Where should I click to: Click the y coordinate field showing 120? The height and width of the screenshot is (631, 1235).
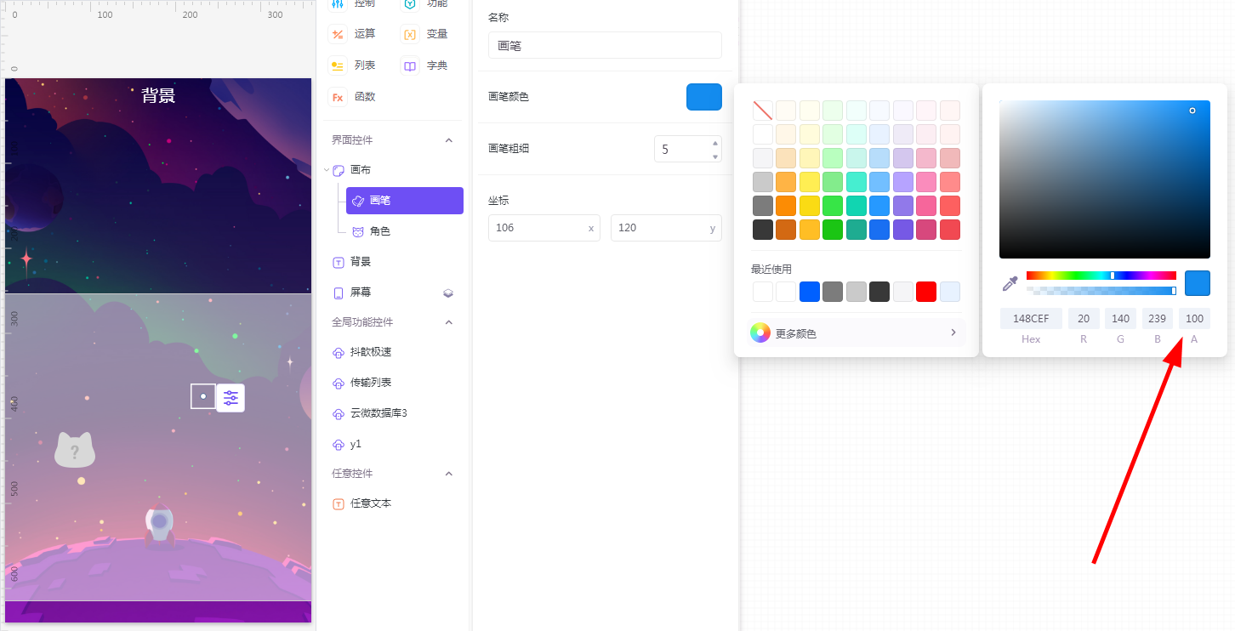(666, 228)
